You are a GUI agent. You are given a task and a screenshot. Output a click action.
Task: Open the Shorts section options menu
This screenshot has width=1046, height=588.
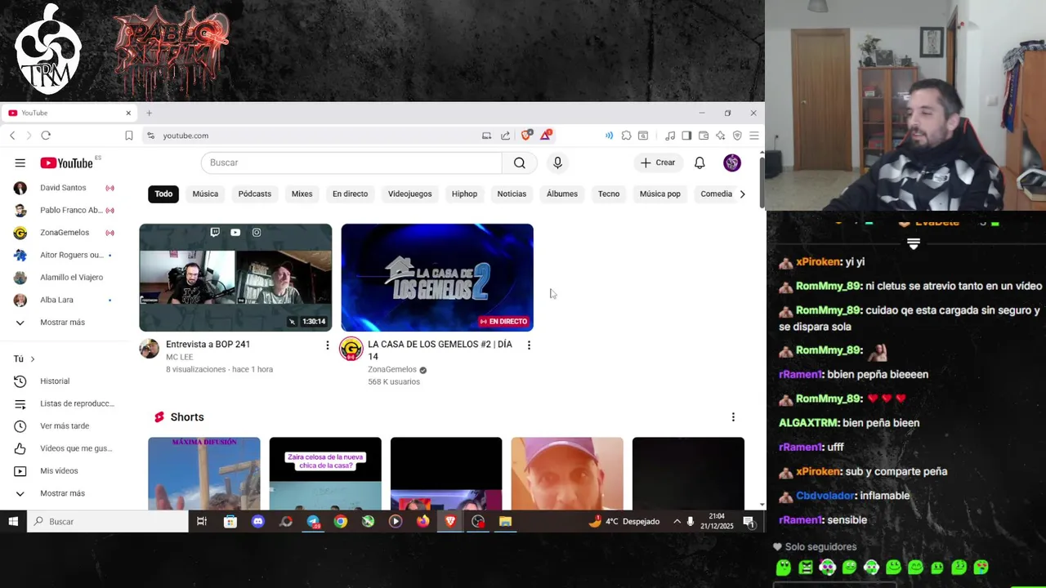[x=733, y=417]
